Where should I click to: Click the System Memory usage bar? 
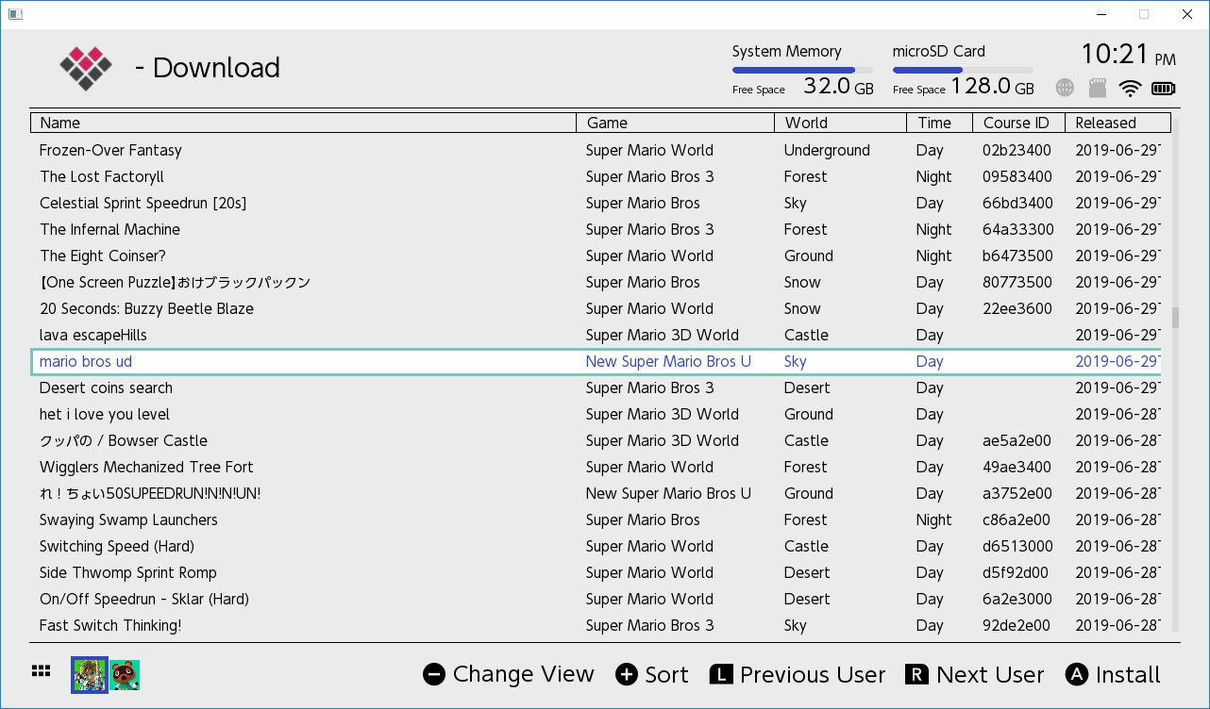tap(802, 70)
